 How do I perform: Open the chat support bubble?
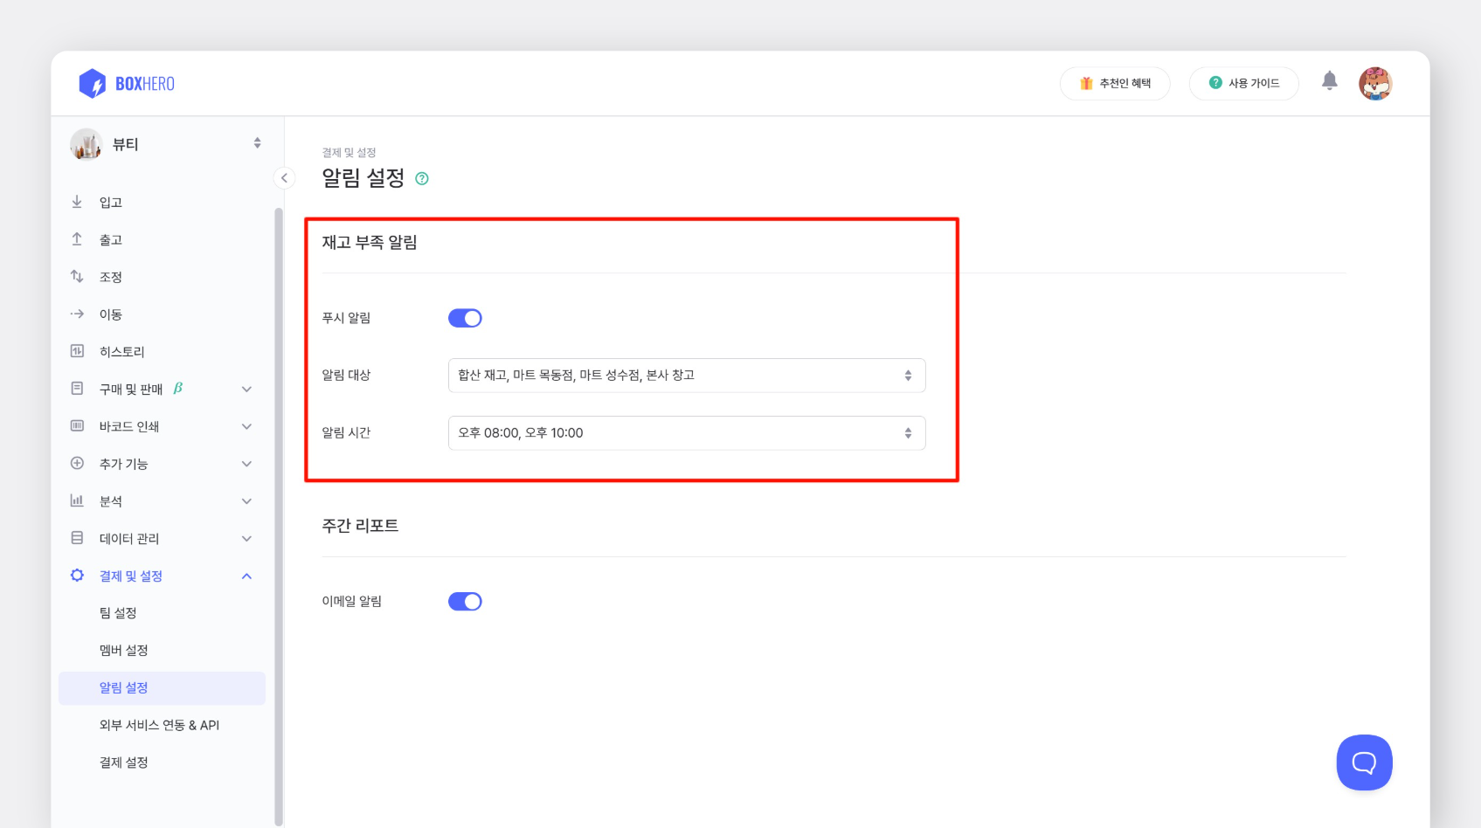point(1363,762)
